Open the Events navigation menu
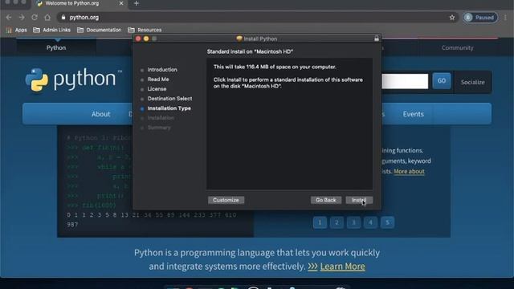Image resolution: width=514 pixels, height=289 pixels. pyautogui.click(x=414, y=114)
